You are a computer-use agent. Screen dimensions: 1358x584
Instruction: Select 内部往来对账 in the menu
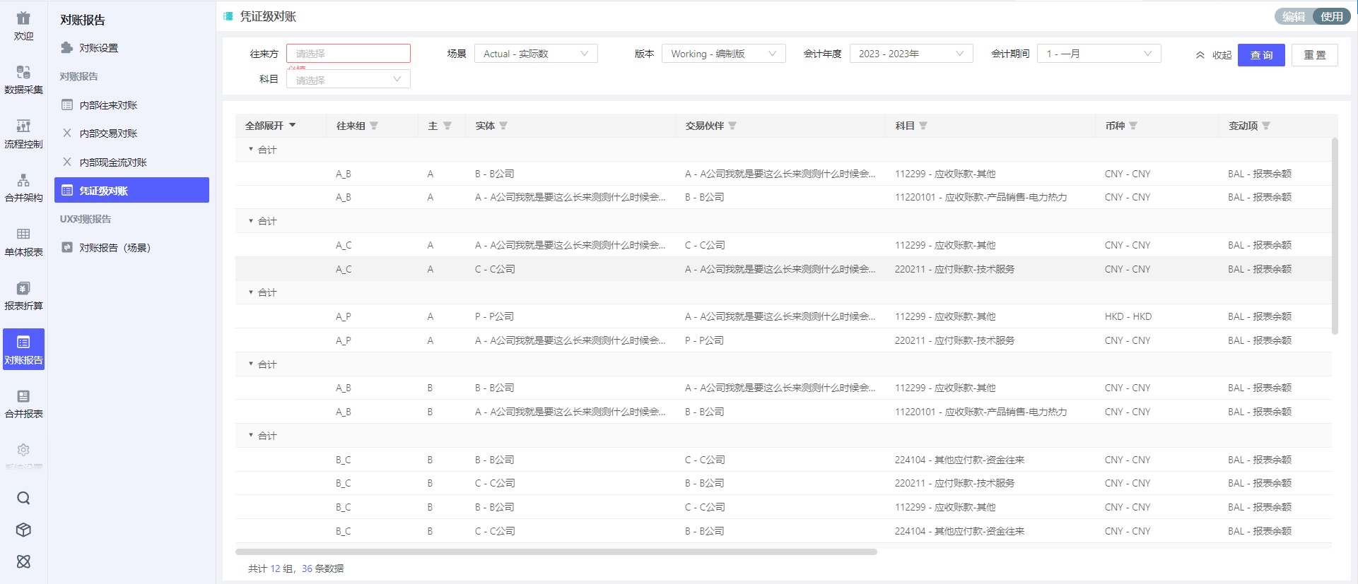click(108, 105)
